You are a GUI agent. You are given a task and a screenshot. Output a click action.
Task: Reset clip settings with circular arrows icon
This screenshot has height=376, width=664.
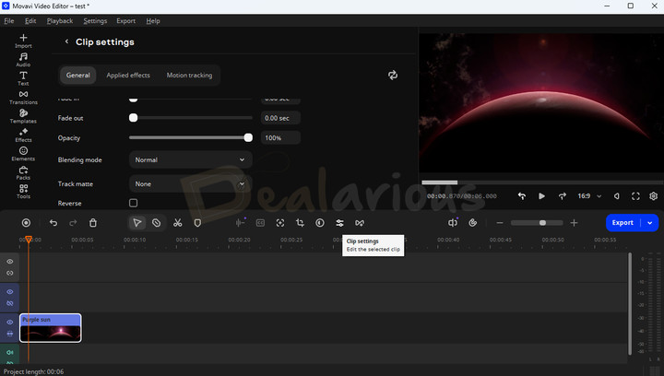[393, 76]
